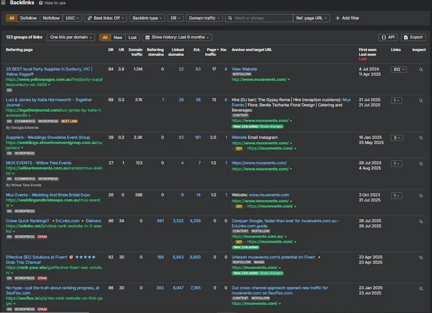Inspect the Wedding And Bride Expo row
The width and height of the screenshot is (432, 313).
(x=421, y=195)
